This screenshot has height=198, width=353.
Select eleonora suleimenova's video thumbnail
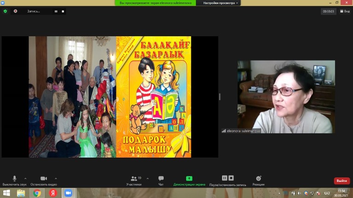pyautogui.click(x=286, y=97)
